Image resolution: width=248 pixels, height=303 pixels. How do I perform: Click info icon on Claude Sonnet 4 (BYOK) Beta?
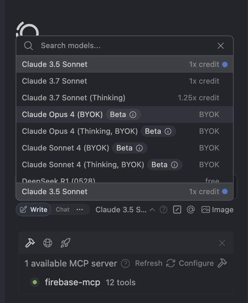(x=139, y=148)
